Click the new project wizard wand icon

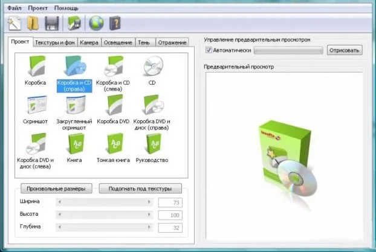(x=15, y=23)
